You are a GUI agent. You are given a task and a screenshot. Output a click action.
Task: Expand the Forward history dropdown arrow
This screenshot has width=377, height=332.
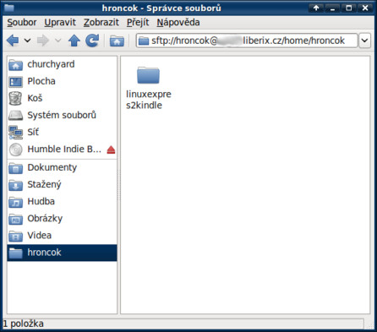[x=57, y=41]
